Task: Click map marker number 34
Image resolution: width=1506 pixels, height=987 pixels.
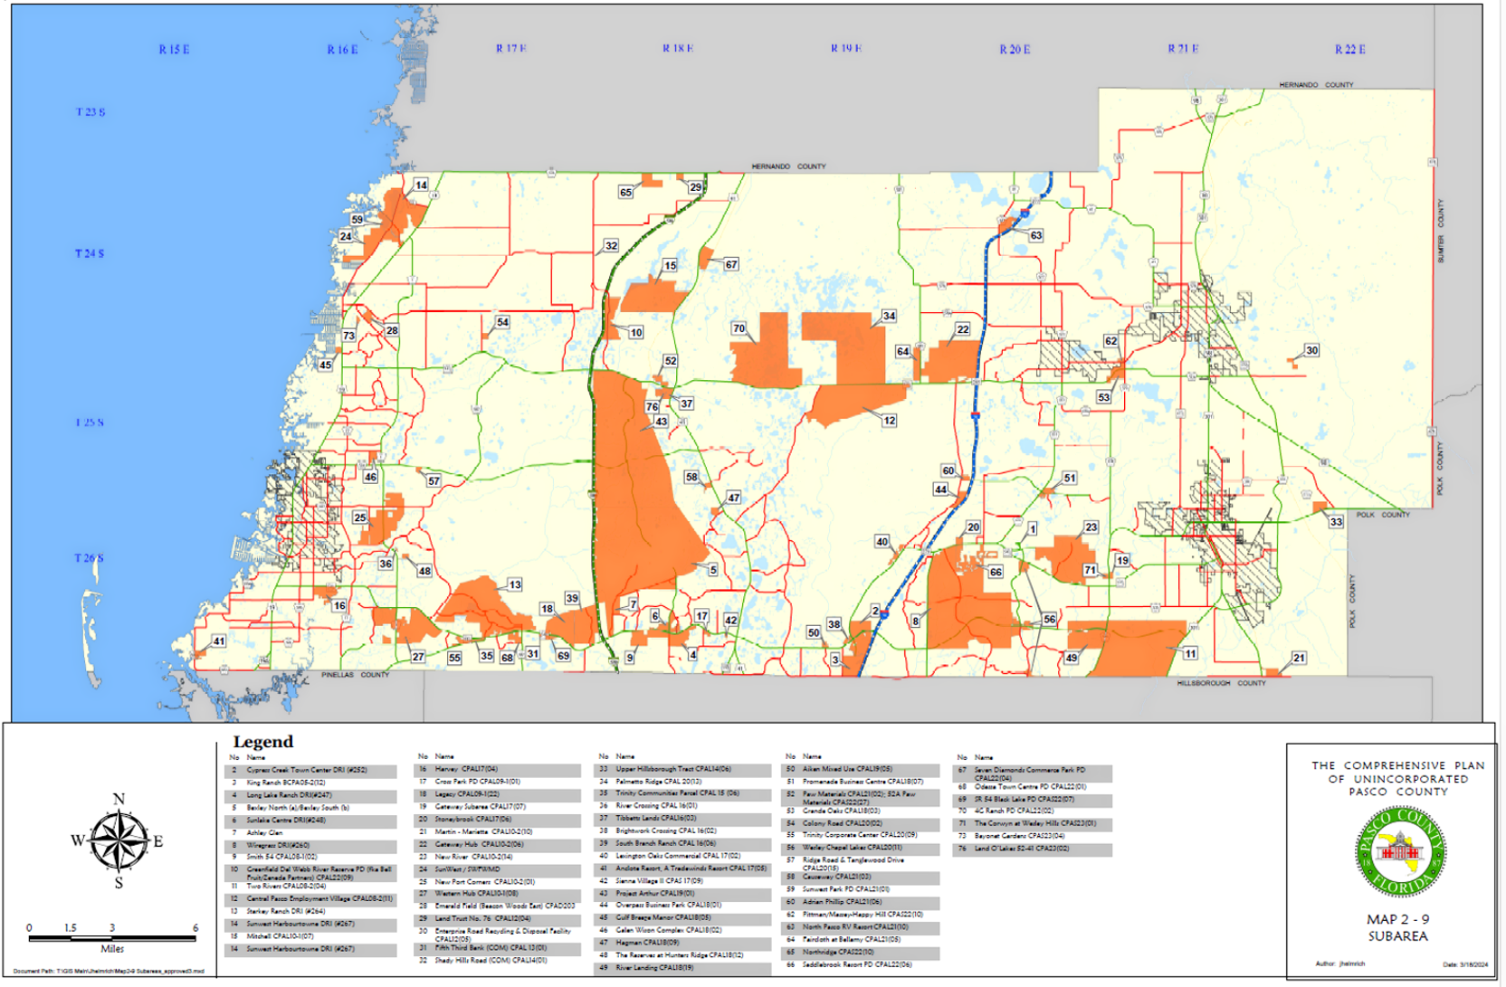Action: (889, 316)
